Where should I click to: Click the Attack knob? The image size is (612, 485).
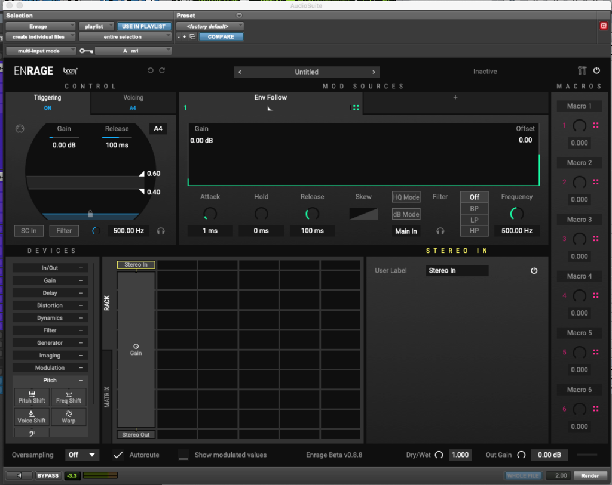[x=210, y=214]
